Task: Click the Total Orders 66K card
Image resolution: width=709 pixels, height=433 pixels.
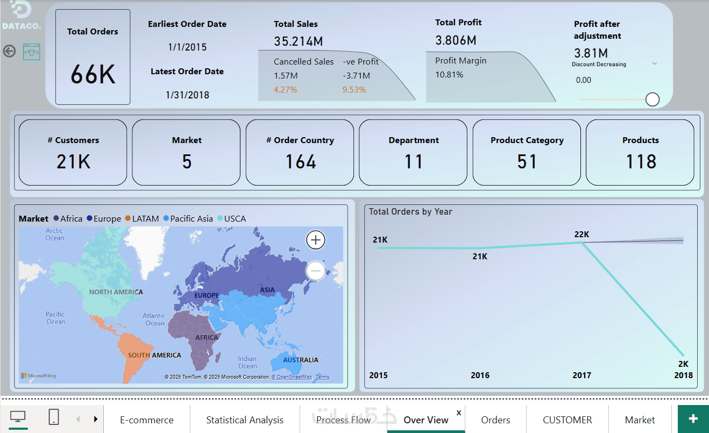Action: tap(93, 57)
